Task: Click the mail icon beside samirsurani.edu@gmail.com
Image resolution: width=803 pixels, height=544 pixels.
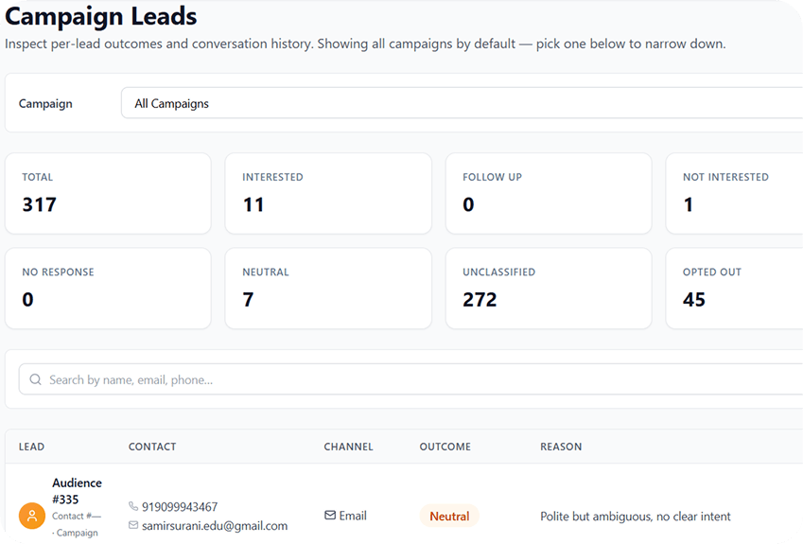Action: [133, 525]
